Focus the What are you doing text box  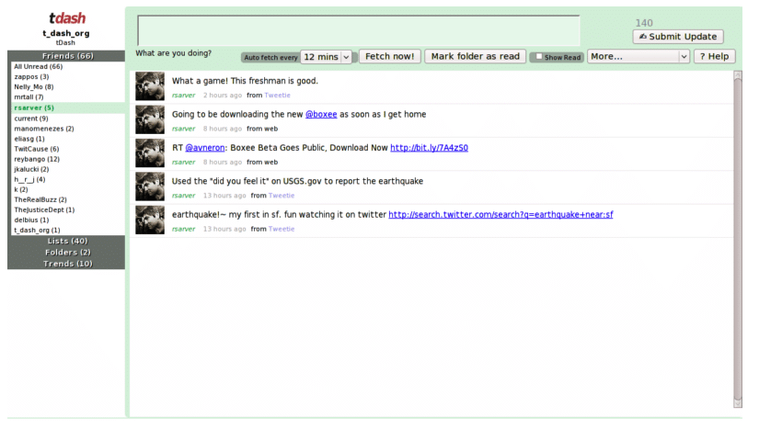(359, 31)
